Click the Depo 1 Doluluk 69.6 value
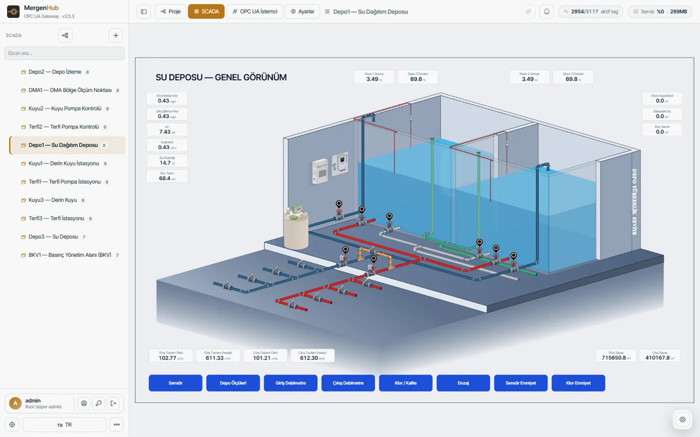The image size is (700, 437). tap(417, 77)
